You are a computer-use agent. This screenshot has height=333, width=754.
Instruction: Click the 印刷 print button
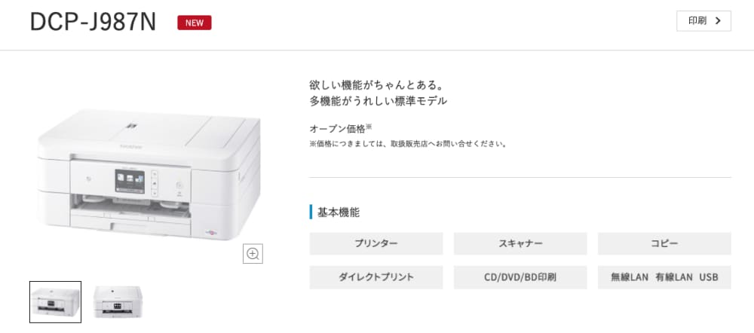703,20
